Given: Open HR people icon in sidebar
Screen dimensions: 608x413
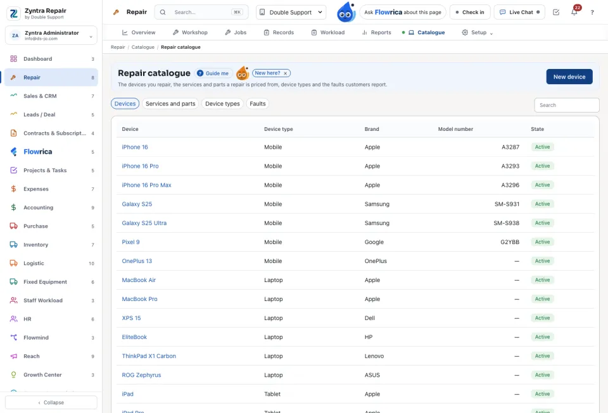Looking at the screenshot, I should (13, 319).
